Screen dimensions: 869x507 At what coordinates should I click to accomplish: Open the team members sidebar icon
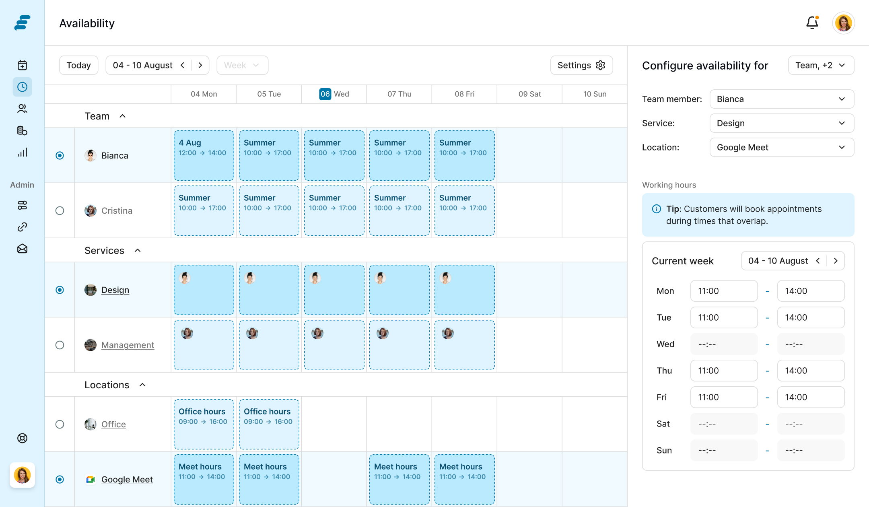tap(22, 109)
